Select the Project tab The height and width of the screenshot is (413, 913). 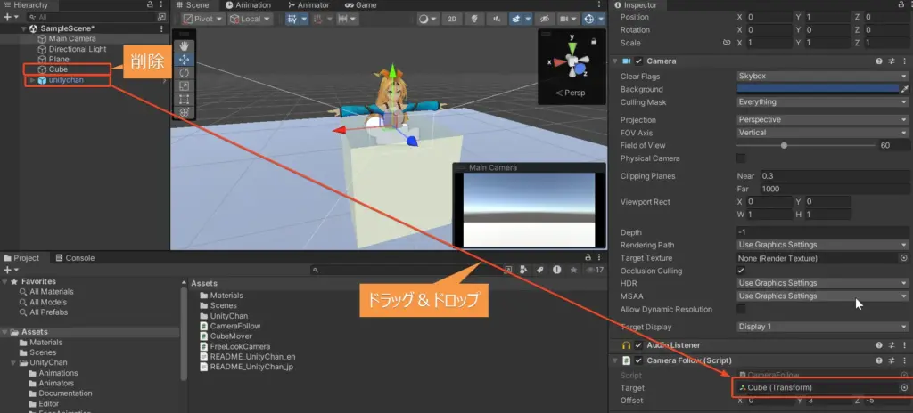tap(21, 258)
